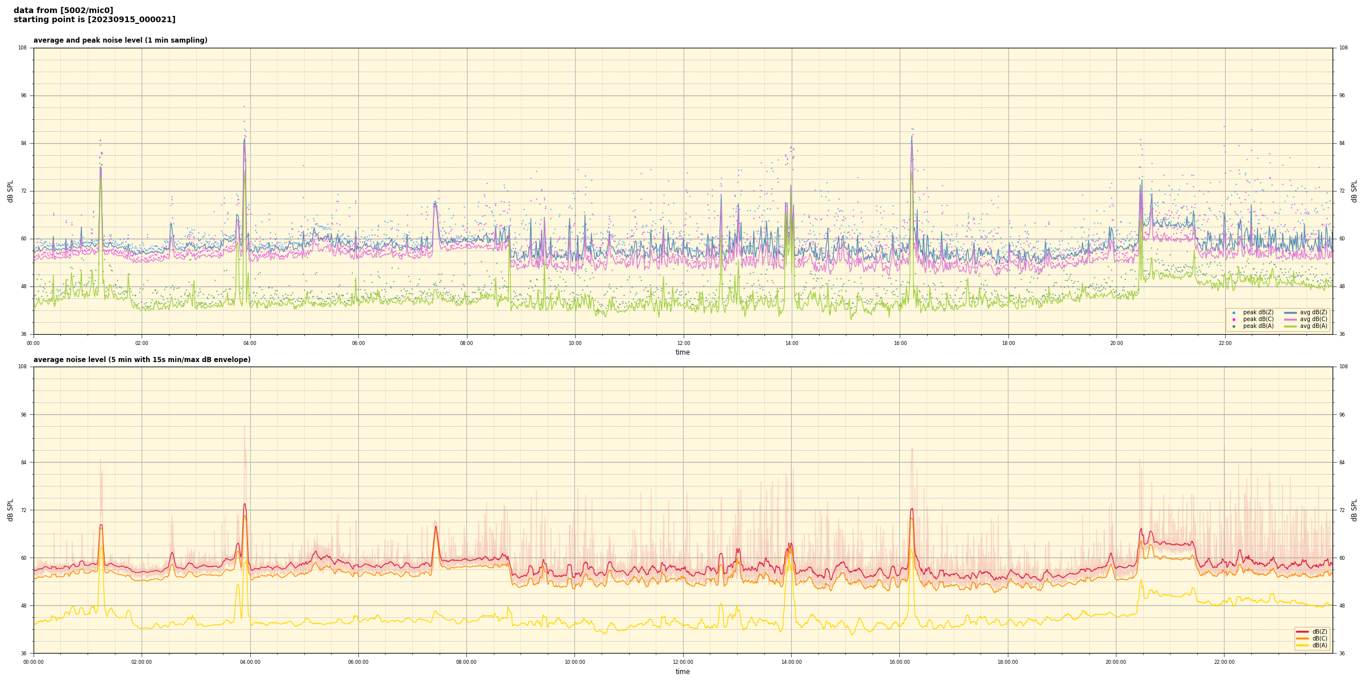Click the 'data from [5002/mic0]' header text
Viewport: 1365px width, 682px height.
pos(63,10)
